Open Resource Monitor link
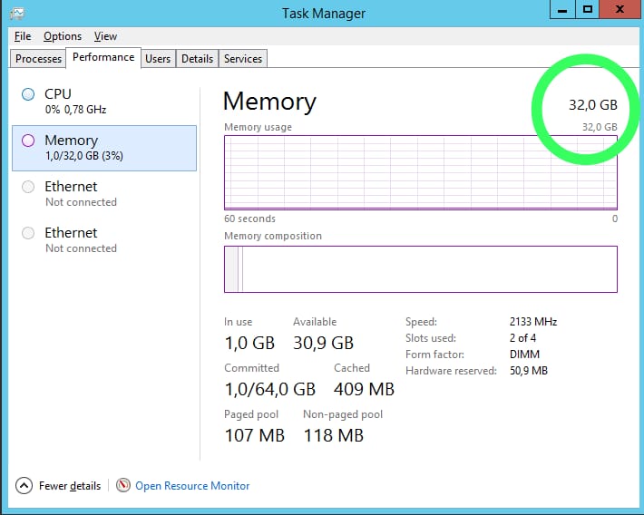This screenshot has width=644, height=515. pyautogui.click(x=192, y=486)
